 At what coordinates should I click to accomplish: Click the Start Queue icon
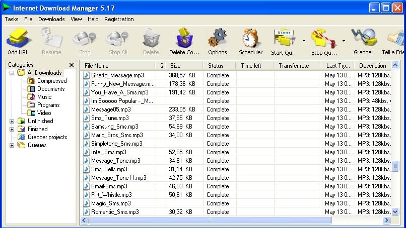coord(284,38)
